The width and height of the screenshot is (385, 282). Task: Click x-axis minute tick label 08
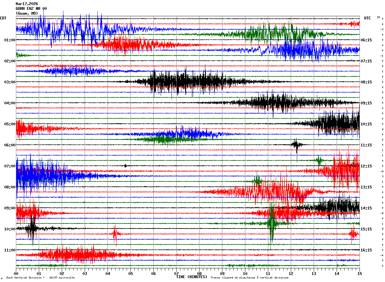click(199, 273)
